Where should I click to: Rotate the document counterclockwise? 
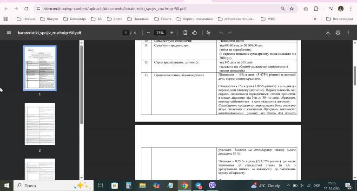click(x=194, y=33)
